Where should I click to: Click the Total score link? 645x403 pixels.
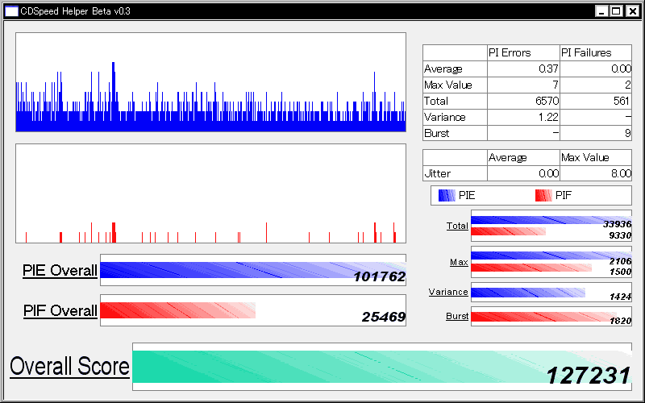(x=457, y=226)
